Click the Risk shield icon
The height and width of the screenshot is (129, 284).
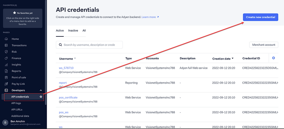point(6,52)
